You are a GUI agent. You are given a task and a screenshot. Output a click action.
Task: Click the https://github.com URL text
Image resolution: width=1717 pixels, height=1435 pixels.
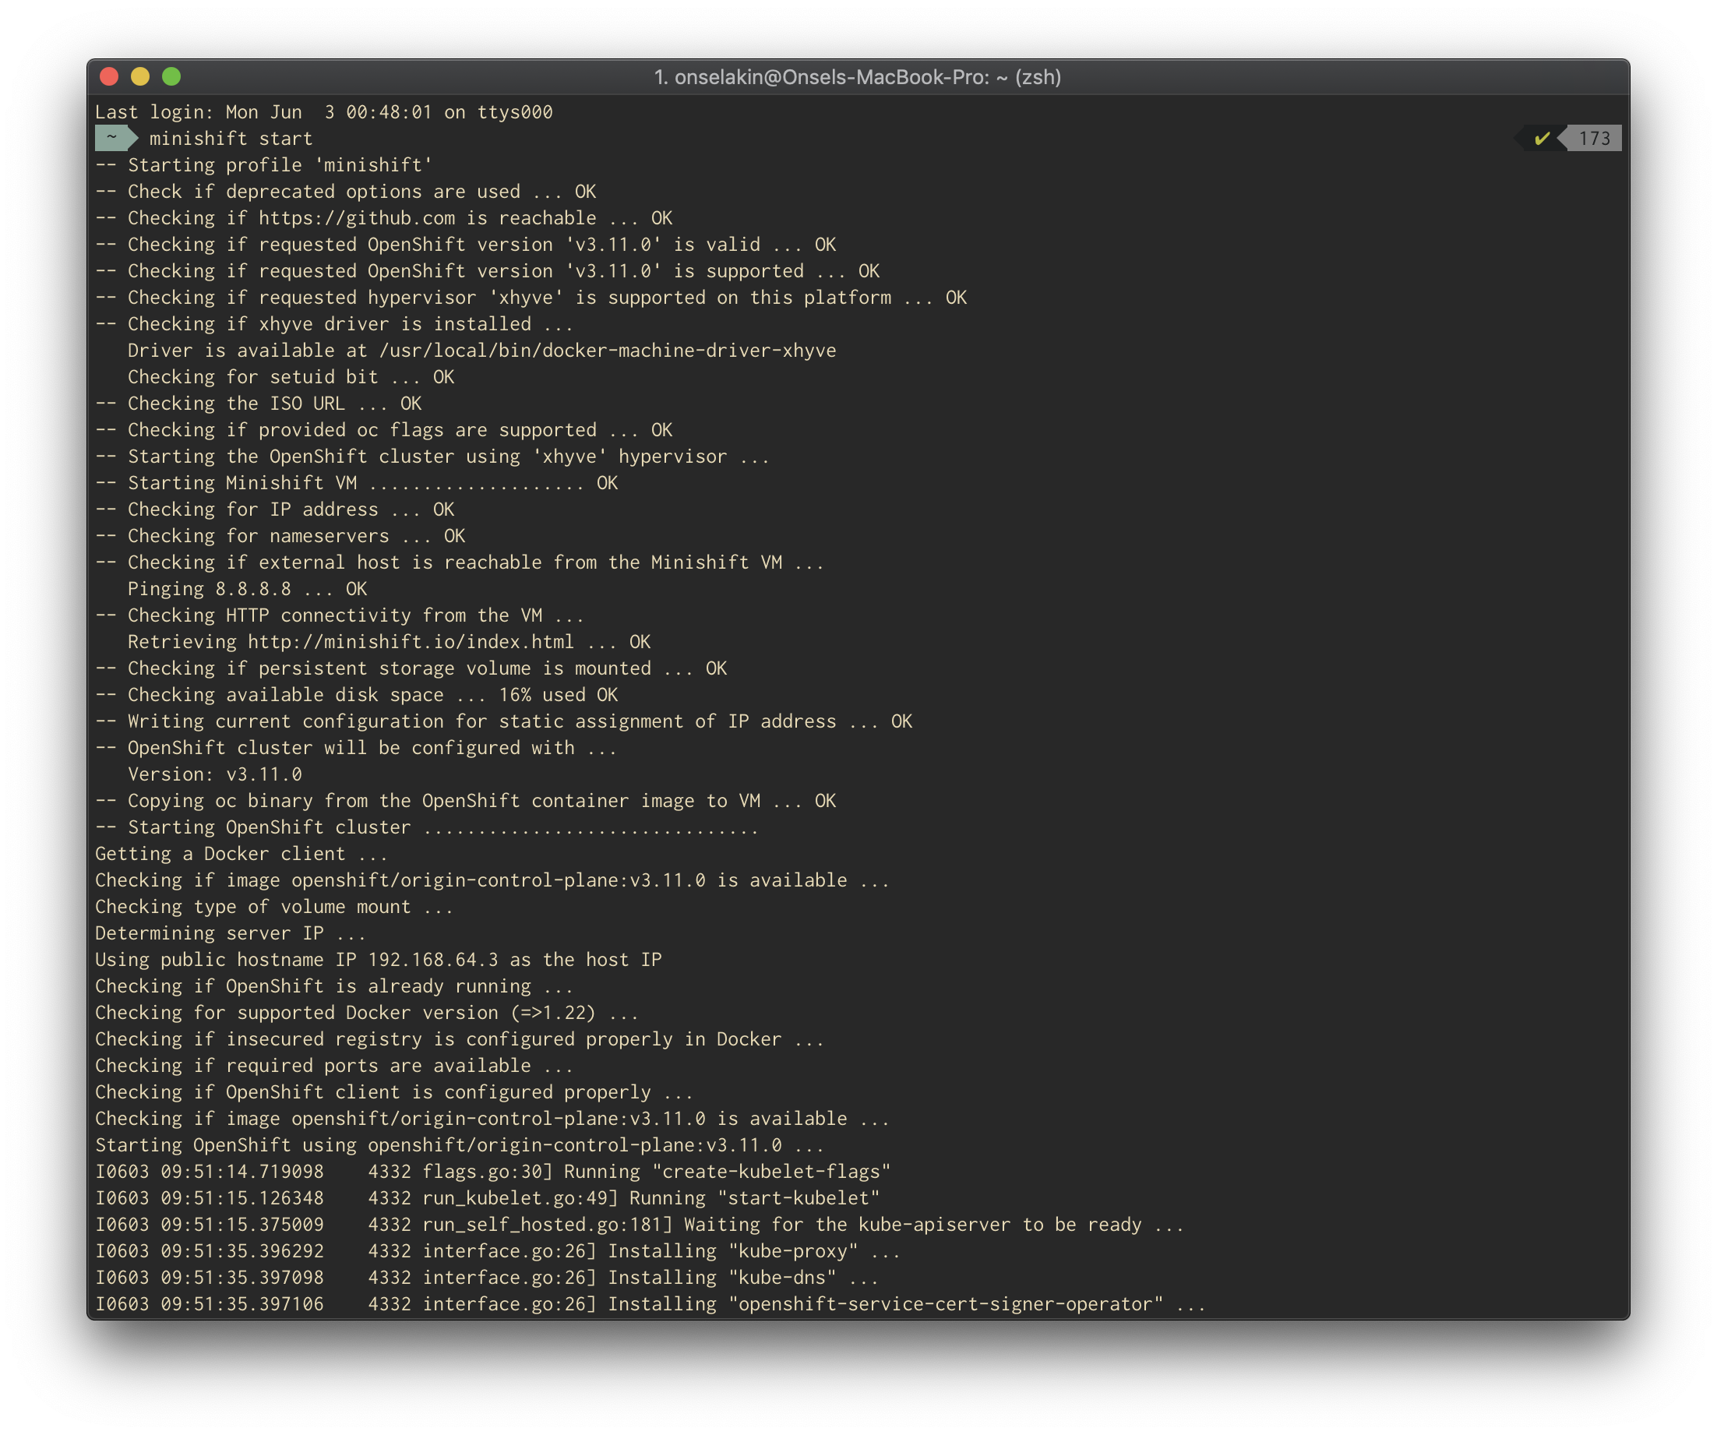click(357, 218)
